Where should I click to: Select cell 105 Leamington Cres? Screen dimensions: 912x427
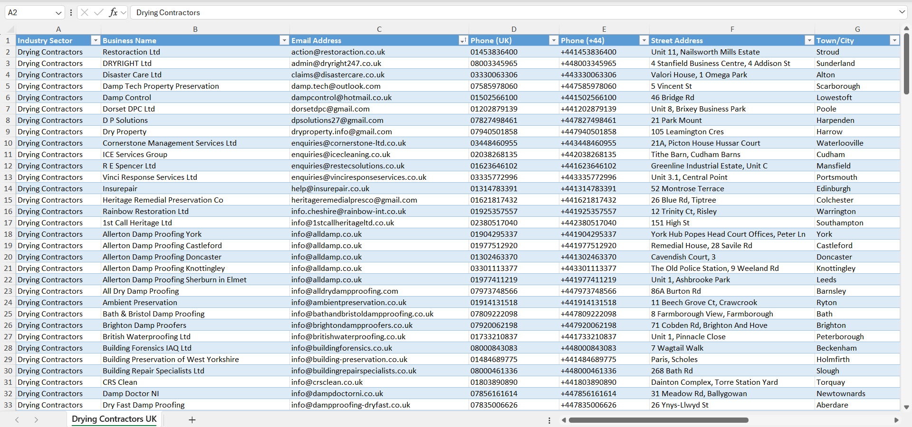tap(732, 131)
